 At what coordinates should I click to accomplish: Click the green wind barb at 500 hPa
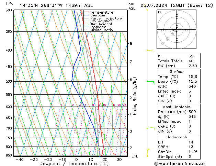pyautogui.click(x=150, y=82)
